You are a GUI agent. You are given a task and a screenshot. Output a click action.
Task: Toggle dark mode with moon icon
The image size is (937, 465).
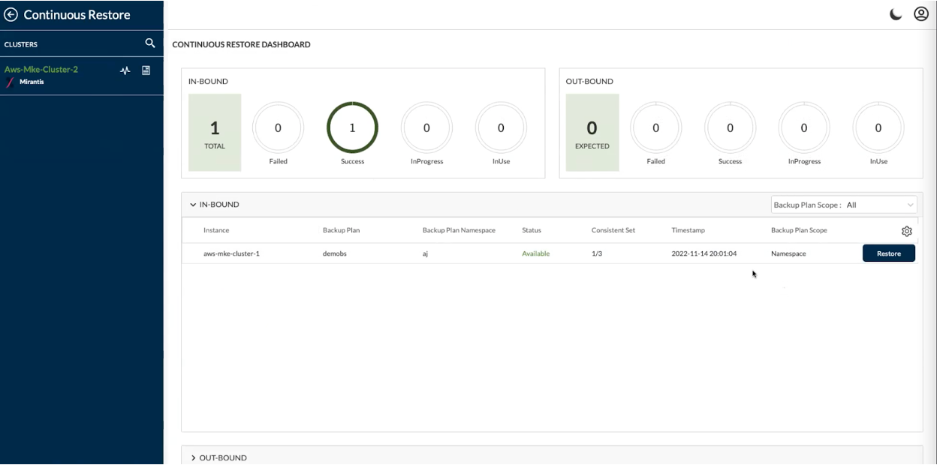(x=896, y=14)
